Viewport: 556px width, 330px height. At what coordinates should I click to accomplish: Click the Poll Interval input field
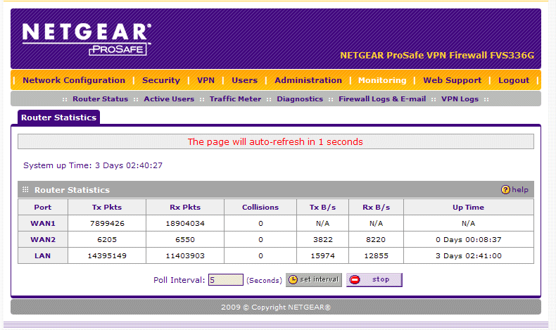[226, 279]
